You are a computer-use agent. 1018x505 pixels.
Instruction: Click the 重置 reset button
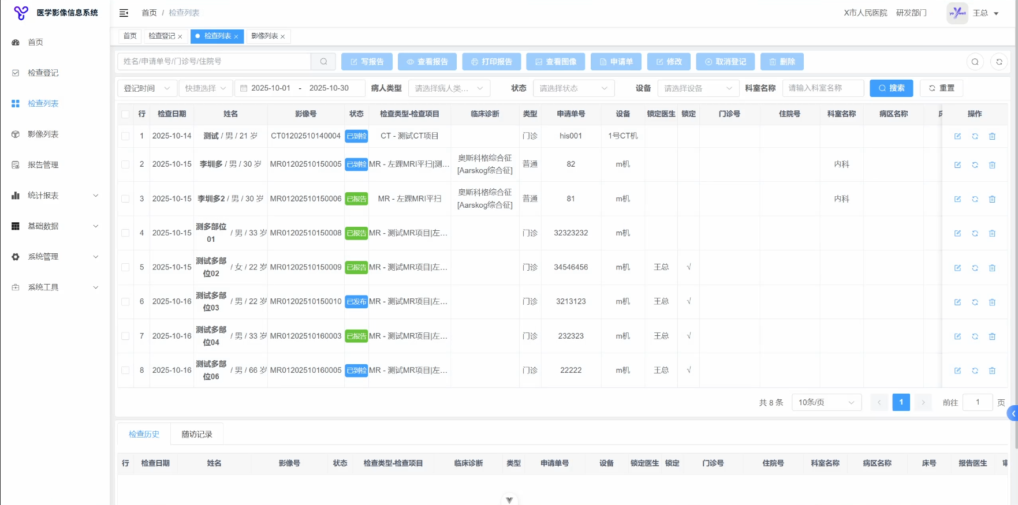click(941, 88)
